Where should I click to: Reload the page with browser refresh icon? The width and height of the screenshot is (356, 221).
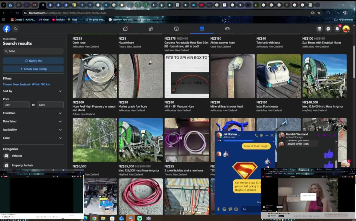17,13
